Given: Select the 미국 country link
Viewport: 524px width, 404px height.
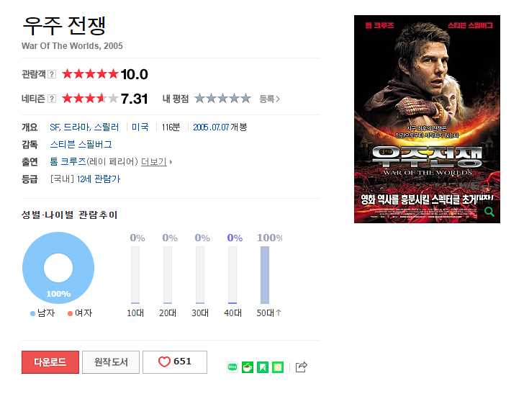Looking at the screenshot, I should (140, 127).
